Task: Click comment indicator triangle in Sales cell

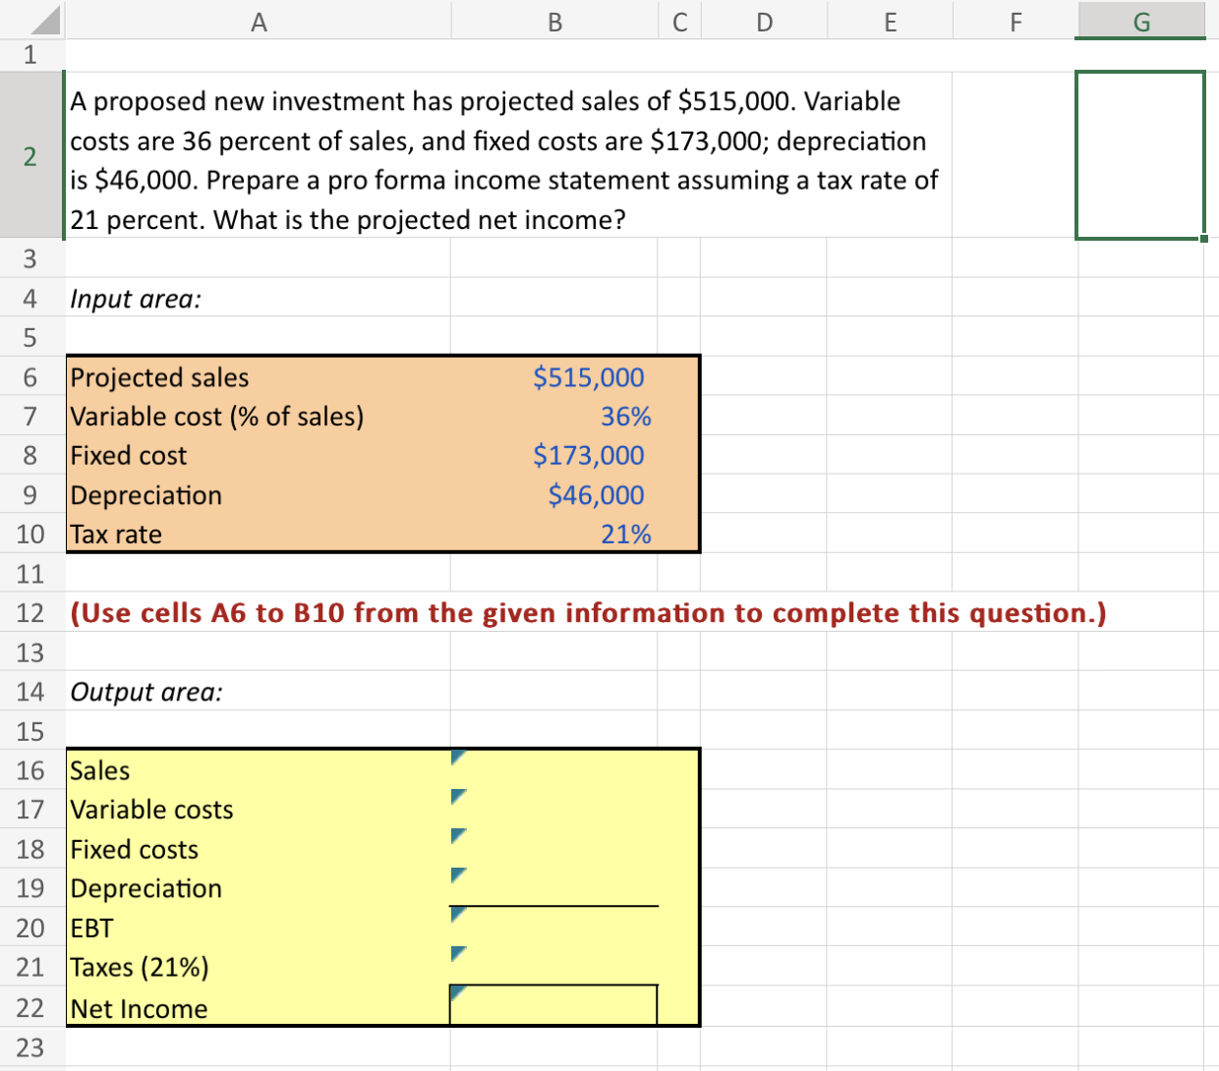Action: point(457,757)
